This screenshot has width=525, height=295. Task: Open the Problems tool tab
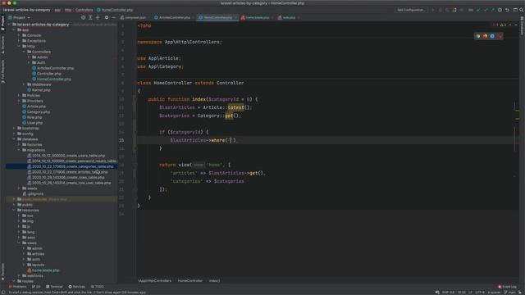(x=17, y=287)
